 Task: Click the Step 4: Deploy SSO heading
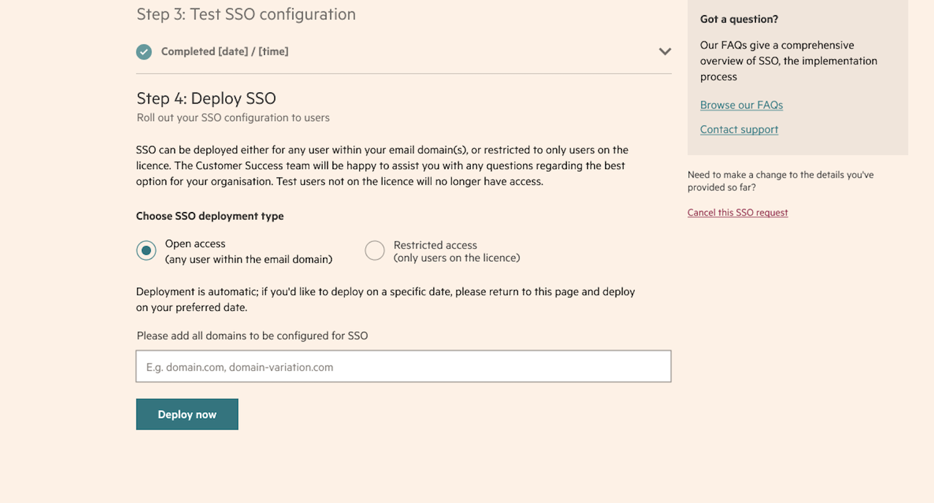coord(206,99)
